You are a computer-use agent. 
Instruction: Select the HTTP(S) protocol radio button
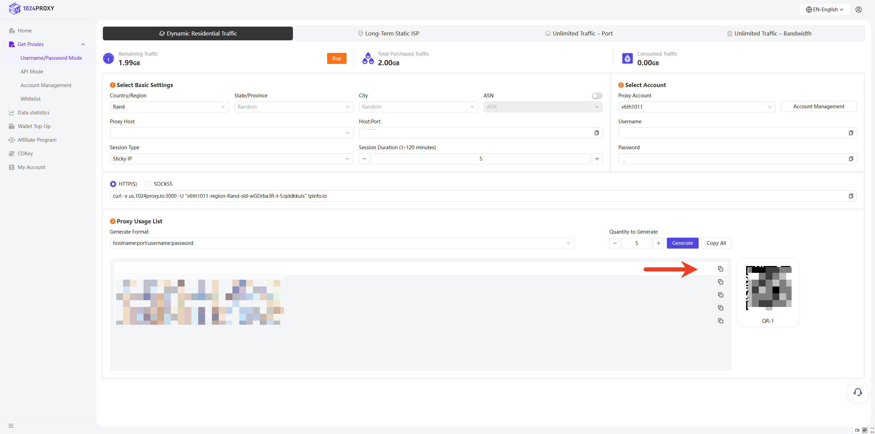click(x=113, y=184)
